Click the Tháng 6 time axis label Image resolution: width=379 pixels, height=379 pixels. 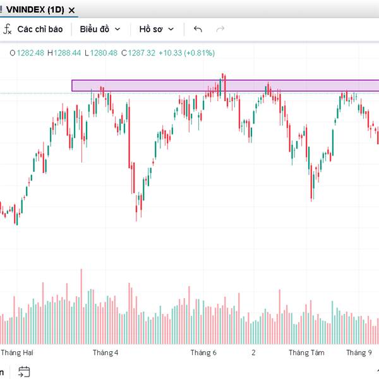(203, 352)
